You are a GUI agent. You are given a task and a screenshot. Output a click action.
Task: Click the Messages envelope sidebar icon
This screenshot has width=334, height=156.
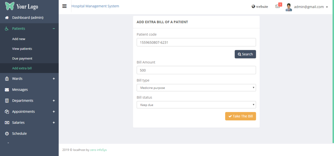pyautogui.click(x=7, y=90)
